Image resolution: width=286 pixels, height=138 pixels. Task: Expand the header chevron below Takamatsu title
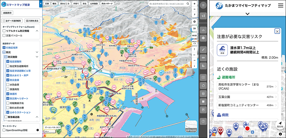click(x=247, y=14)
